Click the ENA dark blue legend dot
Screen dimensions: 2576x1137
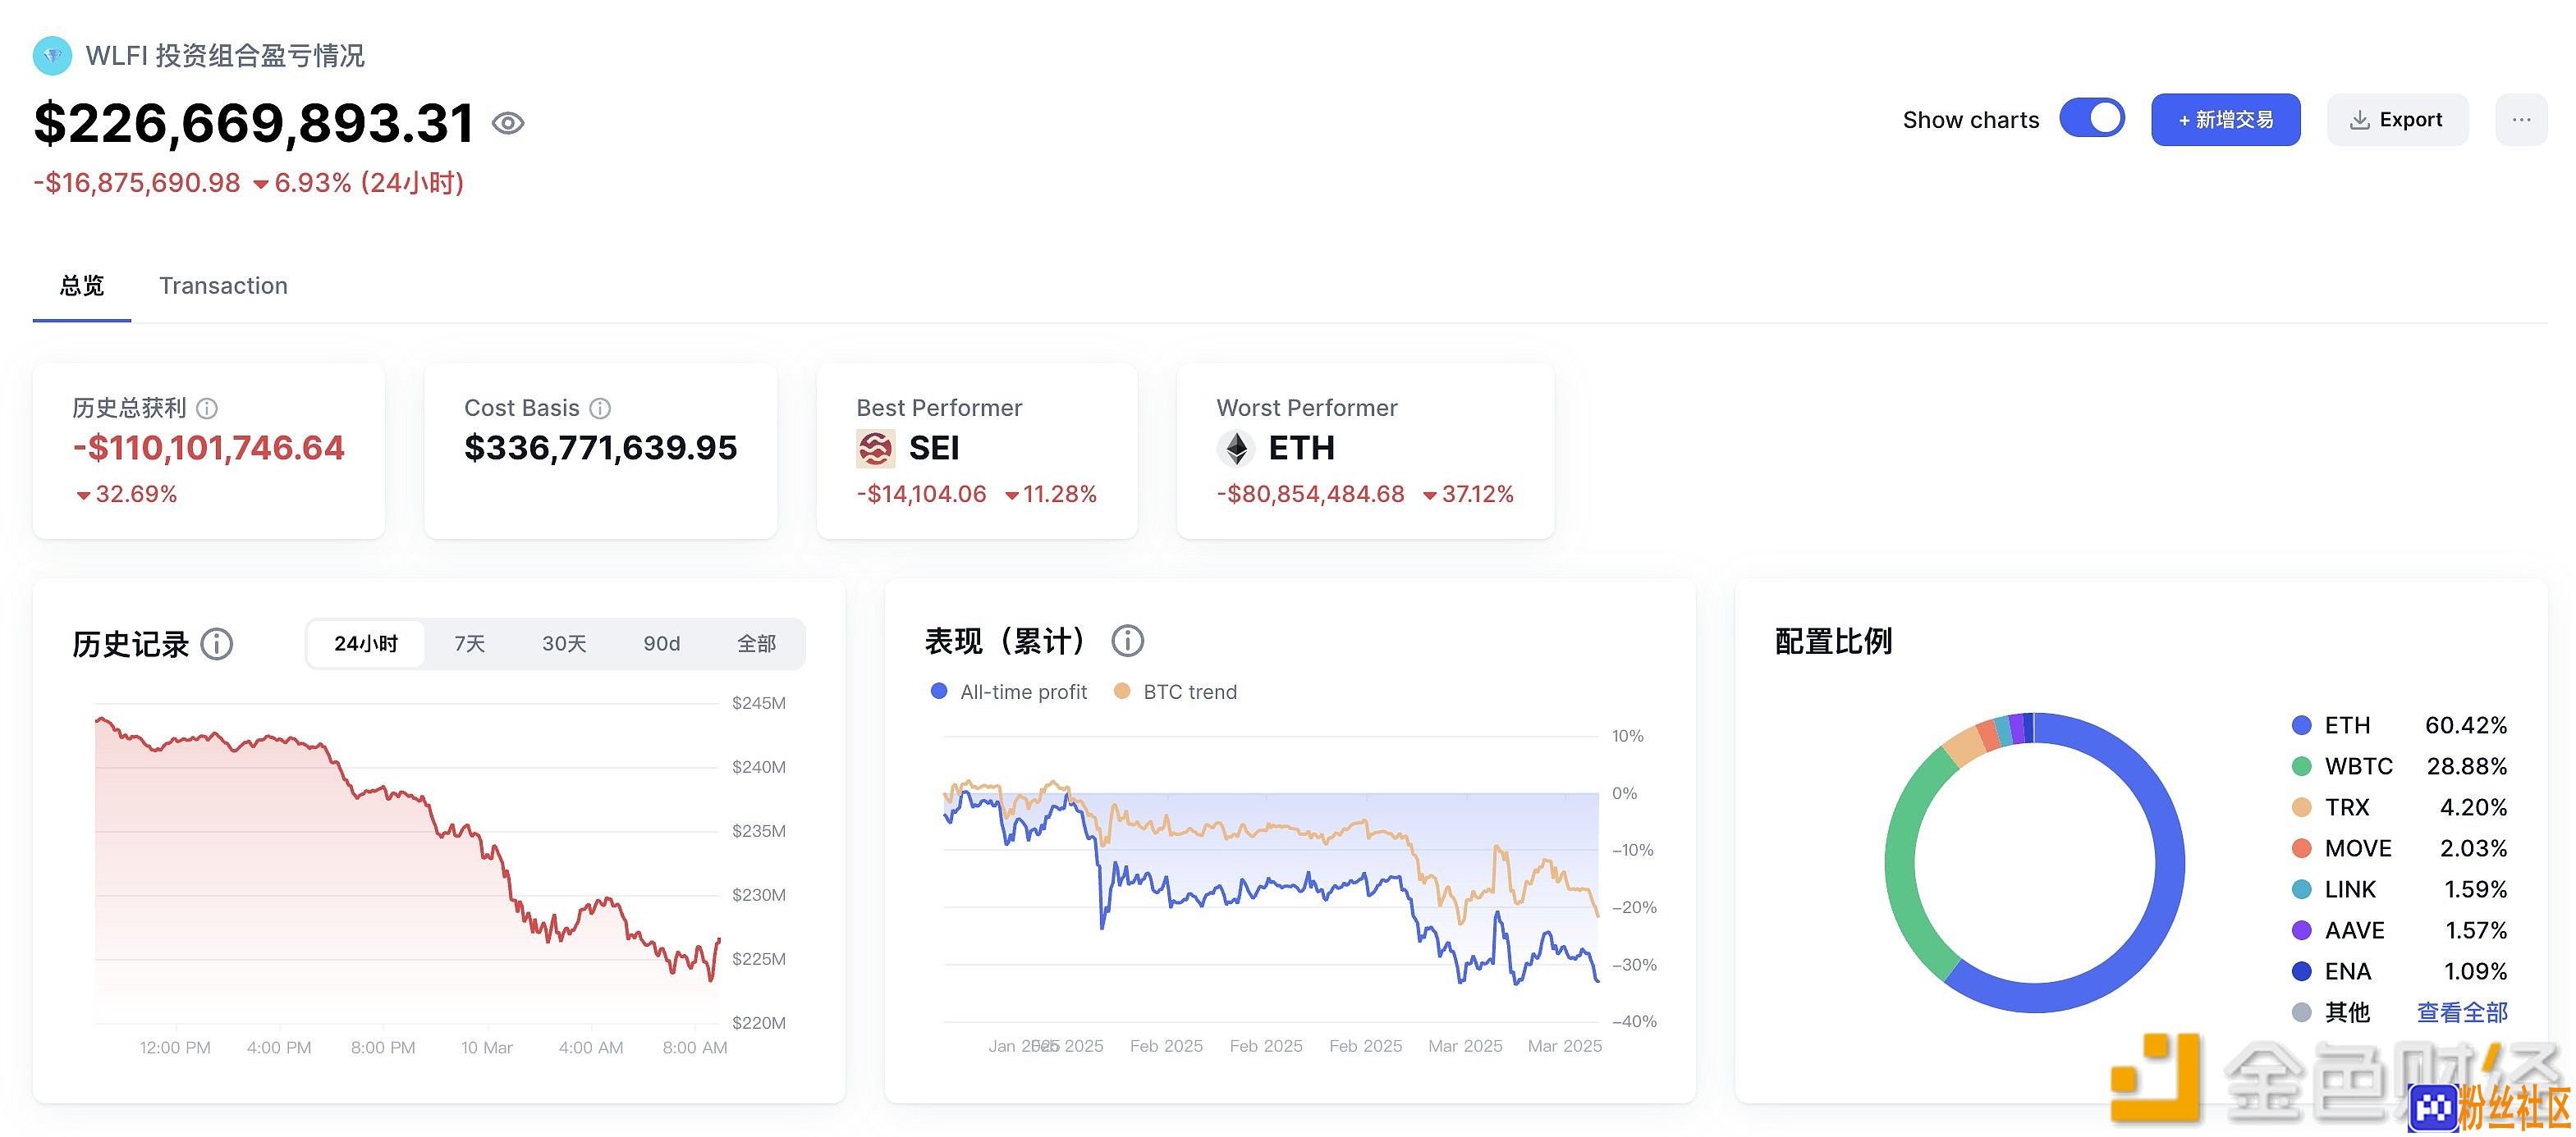coord(2302,972)
